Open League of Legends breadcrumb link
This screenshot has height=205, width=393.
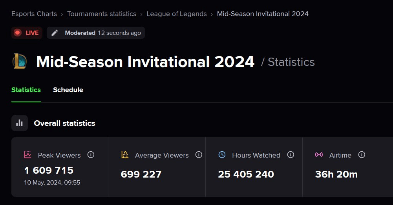point(177,14)
